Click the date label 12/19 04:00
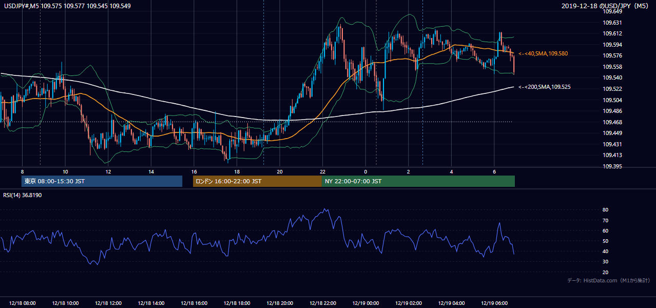Screen dimensions: 656x308 click(451, 303)
